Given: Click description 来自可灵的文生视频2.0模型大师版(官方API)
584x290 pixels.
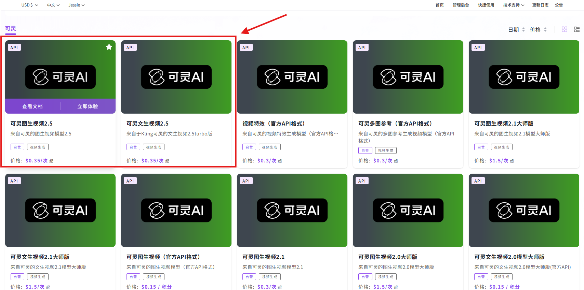Looking at the screenshot, I should [522, 267].
